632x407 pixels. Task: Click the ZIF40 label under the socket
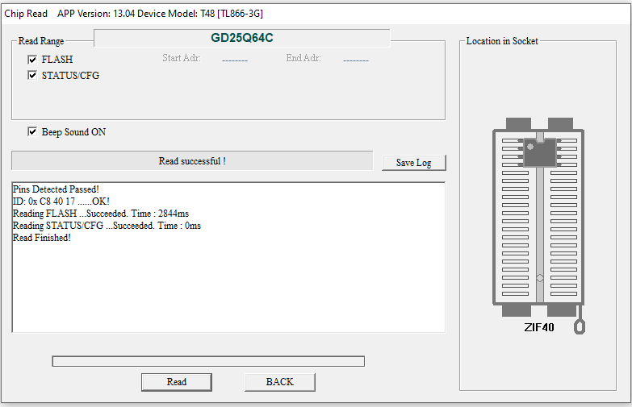pyautogui.click(x=539, y=327)
